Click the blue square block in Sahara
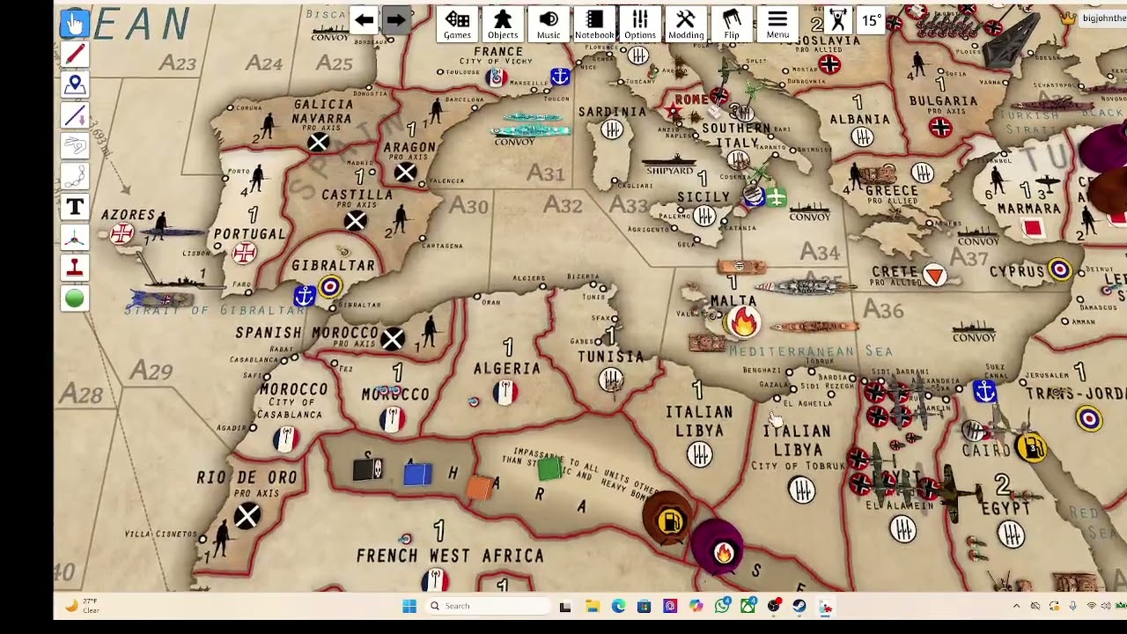Viewport: 1127px width, 634px height. click(x=417, y=475)
